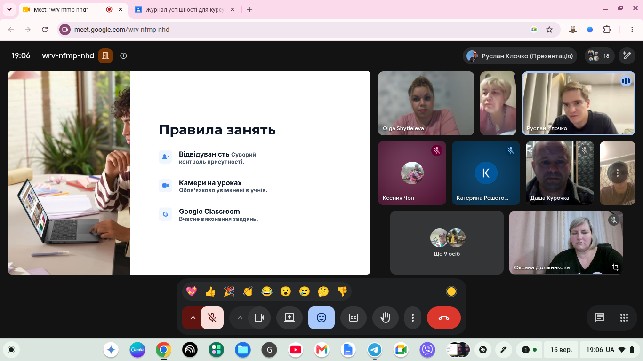This screenshot has height=361, width=643.
Task: Open the chat messages icon
Action: pyautogui.click(x=599, y=318)
